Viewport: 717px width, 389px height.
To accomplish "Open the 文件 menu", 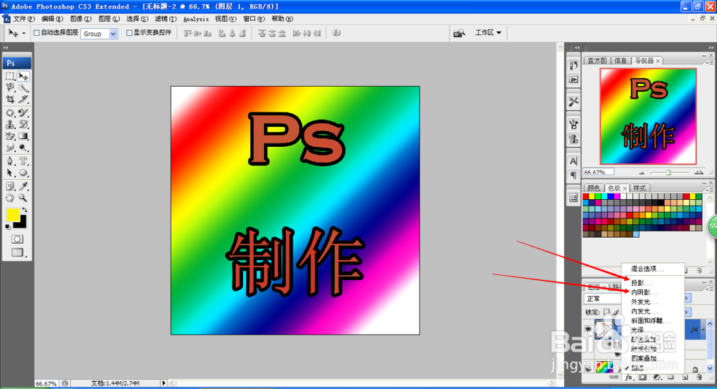I will [x=24, y=19].
